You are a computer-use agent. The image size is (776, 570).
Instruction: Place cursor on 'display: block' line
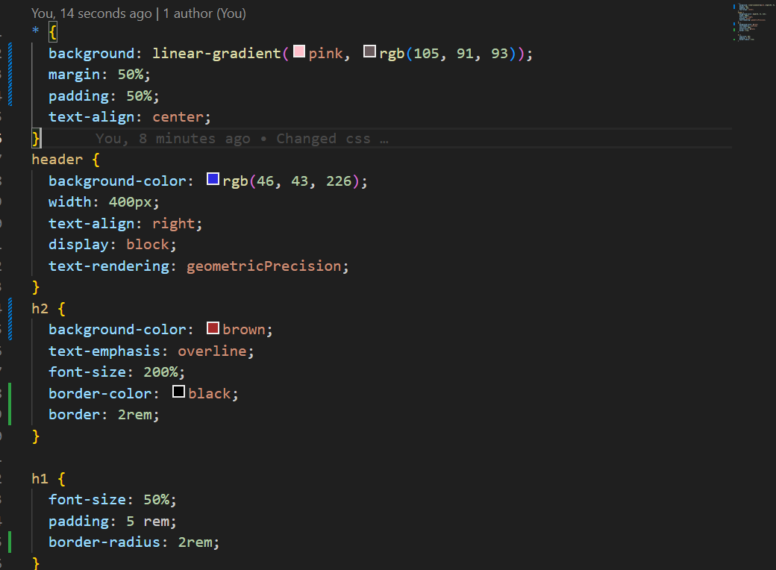pyautogui.click(x=113, y=245)
